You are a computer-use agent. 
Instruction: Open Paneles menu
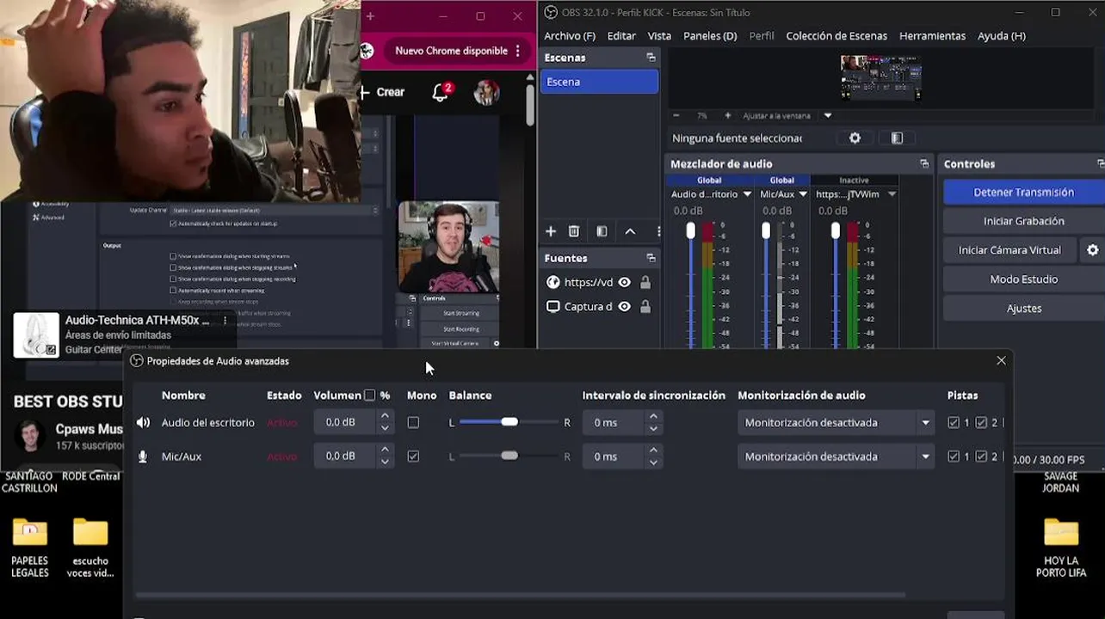coord(710,36)
